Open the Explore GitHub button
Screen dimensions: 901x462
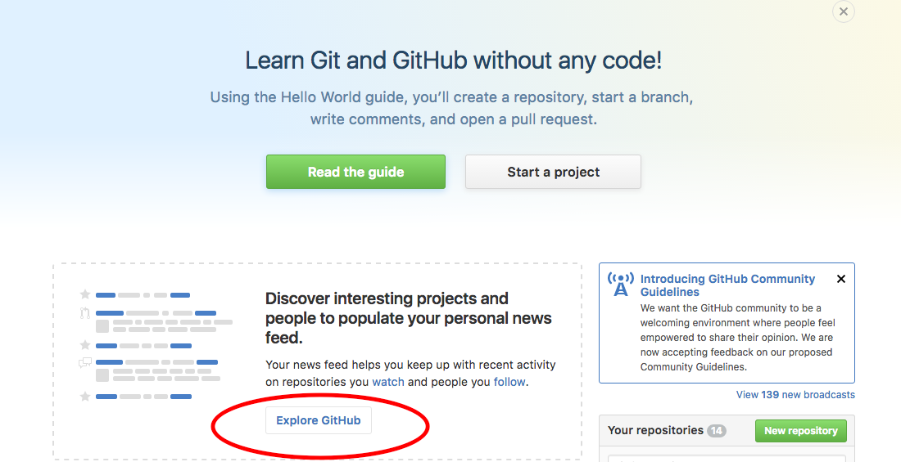pyautogui.click(x=319, y=420)
